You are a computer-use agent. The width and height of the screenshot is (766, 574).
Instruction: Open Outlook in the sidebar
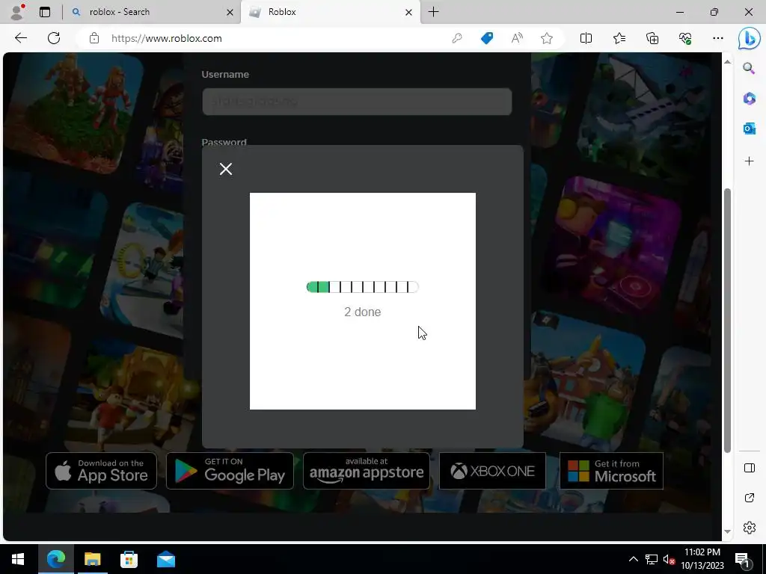click(749, 129)
